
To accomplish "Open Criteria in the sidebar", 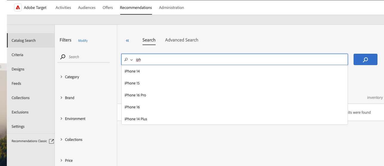I will point(17,55).
